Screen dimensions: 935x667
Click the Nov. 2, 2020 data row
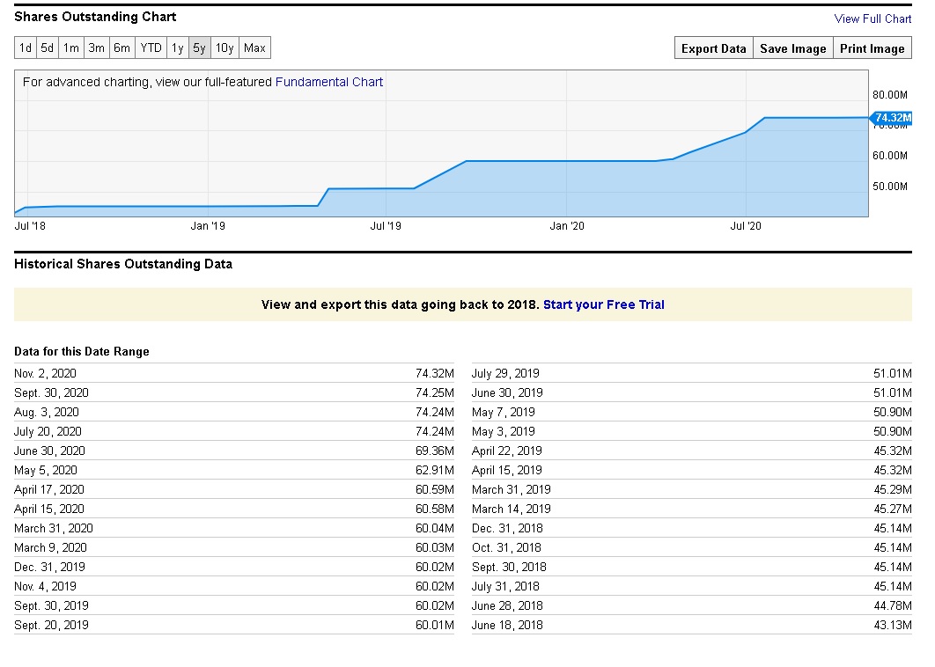[x=233, y=373]
